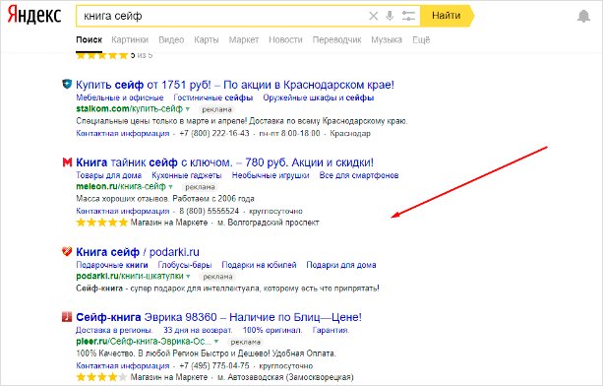Open Контактная информация for pleer.ru
The height and width of the screenshot is (386, 603).
pos(123,366)
